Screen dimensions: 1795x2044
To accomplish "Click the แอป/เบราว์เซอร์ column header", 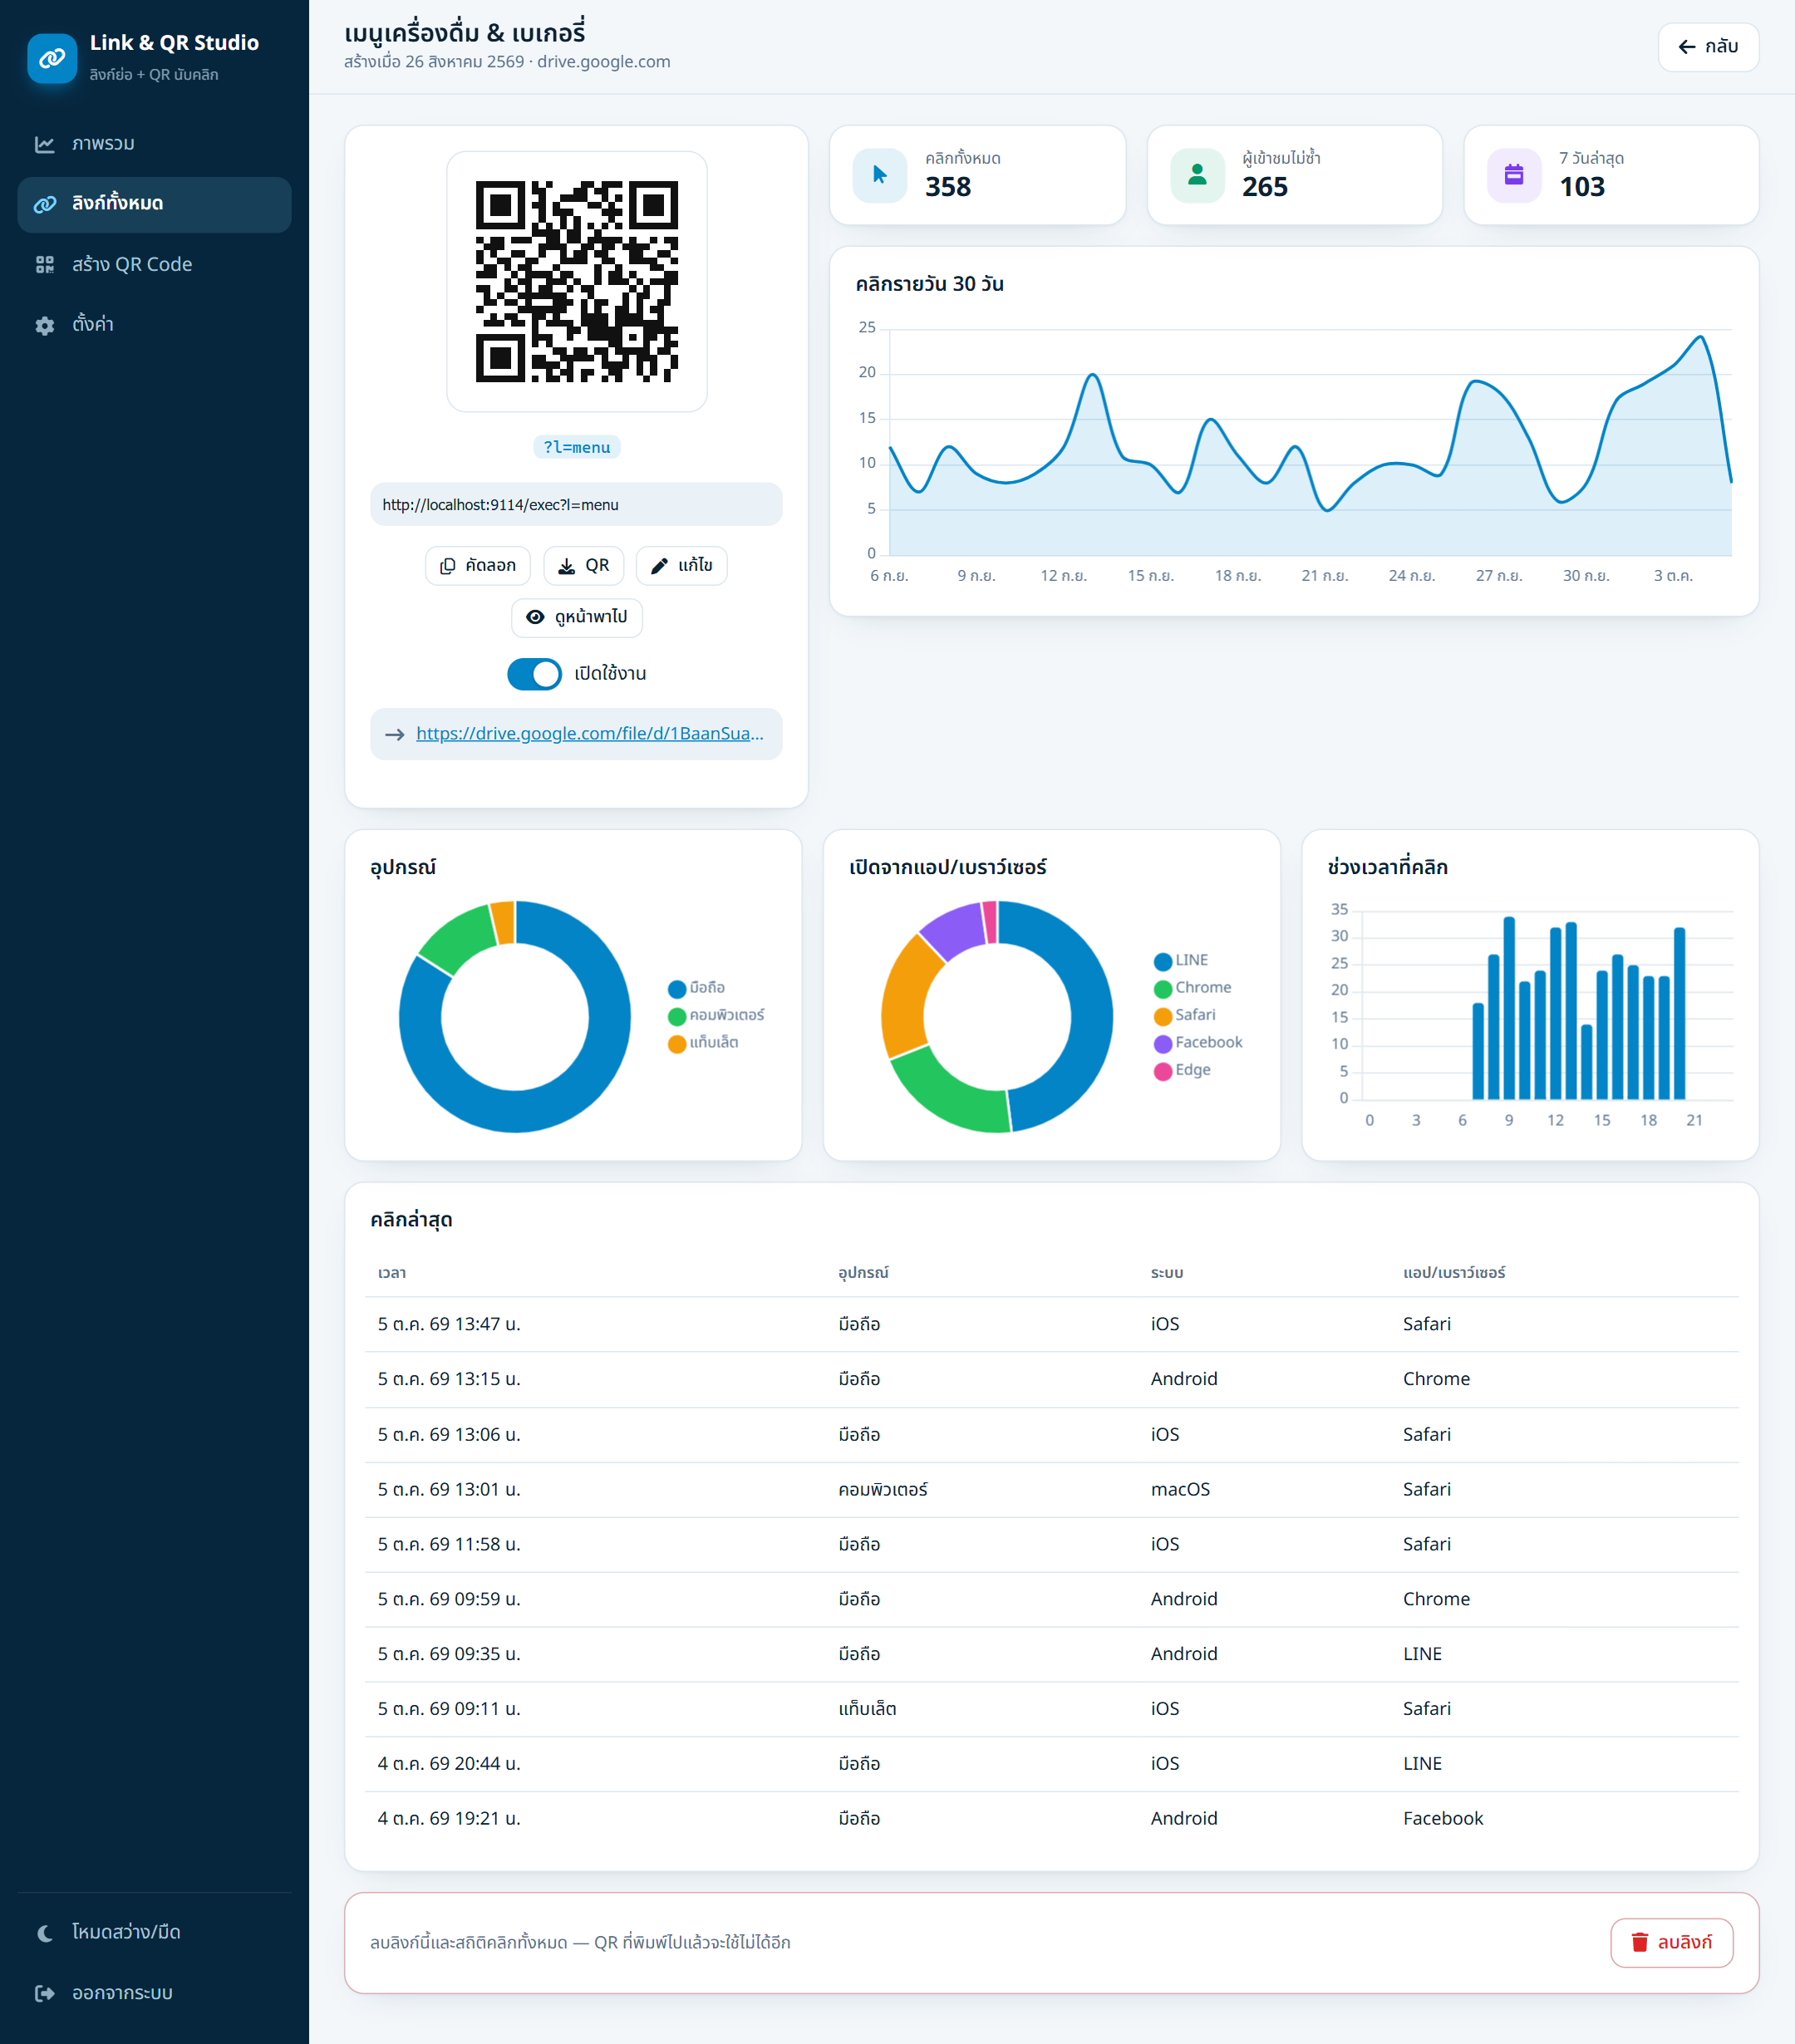I will click(1454, 1273).
